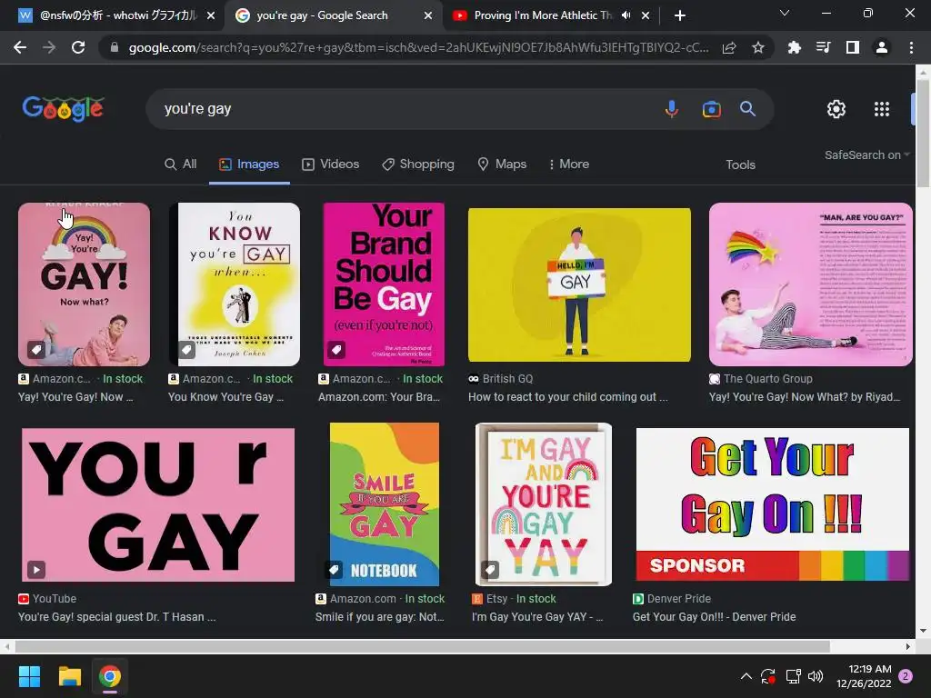
Task: Submit search with magnifying glass icon
Action: click(x=747, y=109)
